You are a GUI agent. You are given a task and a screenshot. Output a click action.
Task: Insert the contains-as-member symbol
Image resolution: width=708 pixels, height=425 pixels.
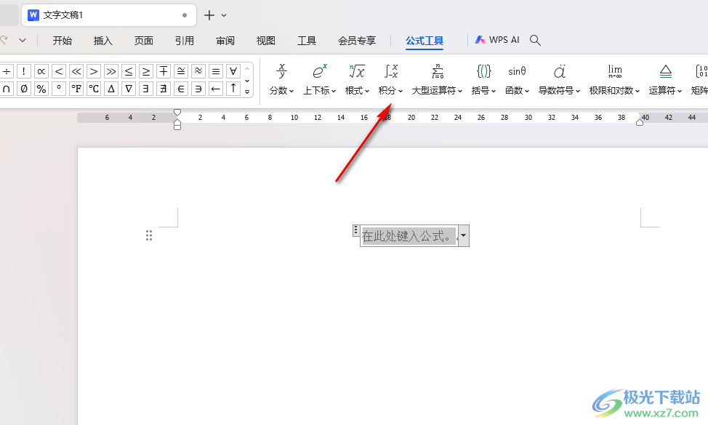click(x=198, y=89)
